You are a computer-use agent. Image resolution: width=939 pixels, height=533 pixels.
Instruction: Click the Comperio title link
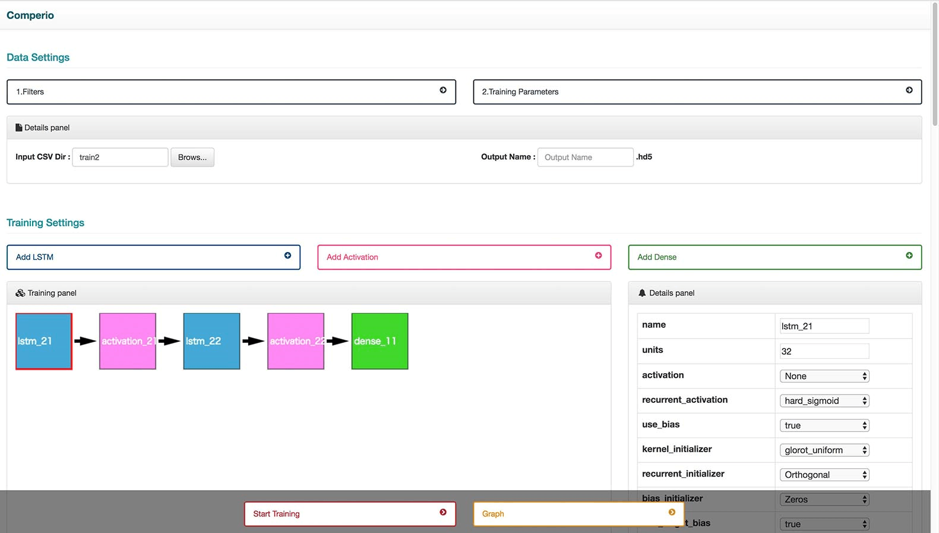coord(30,15)
